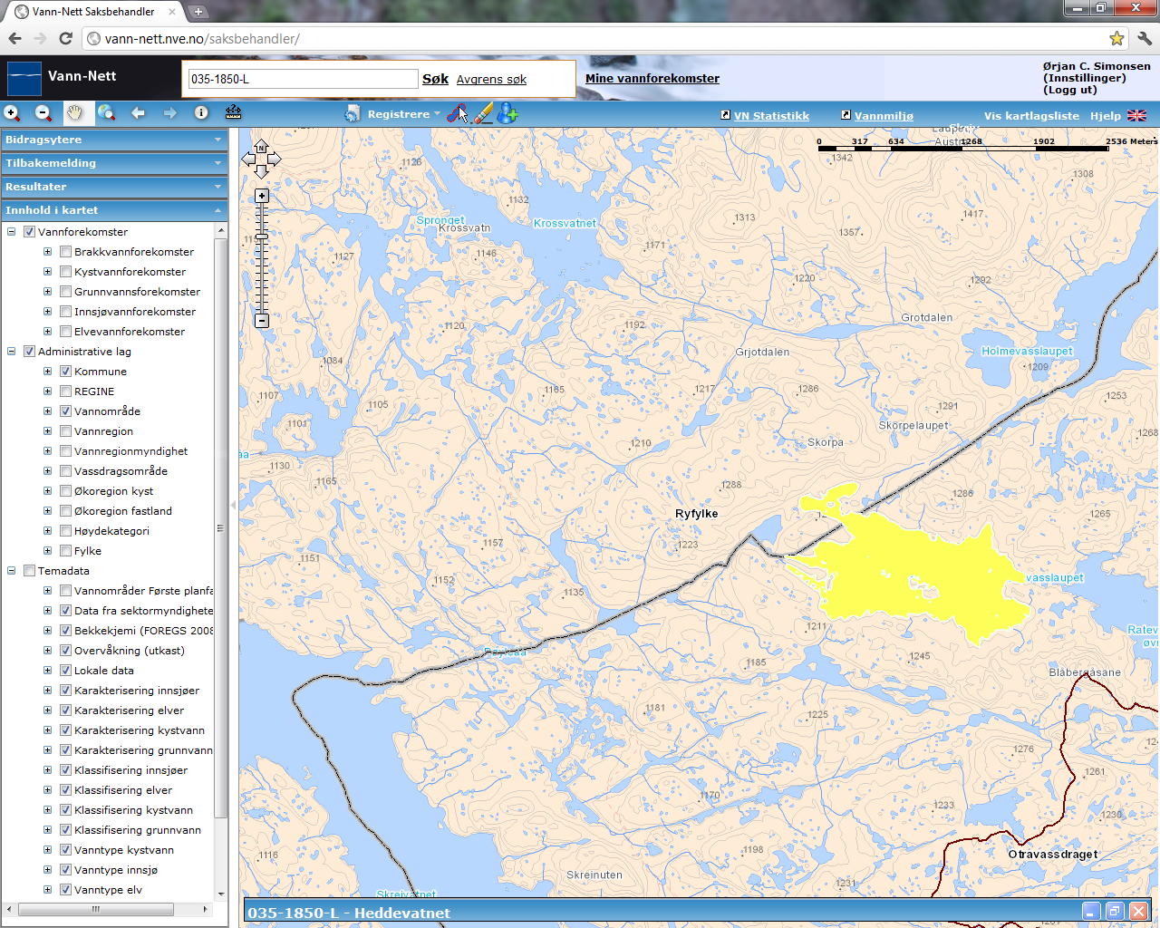
Task: Expand the Klassifisering elver tree node
Action: (x=48, y=790)
